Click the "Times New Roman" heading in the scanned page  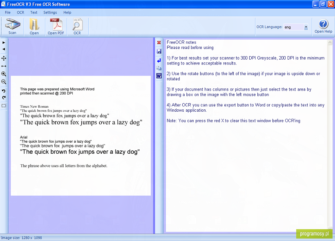(34, 106)
